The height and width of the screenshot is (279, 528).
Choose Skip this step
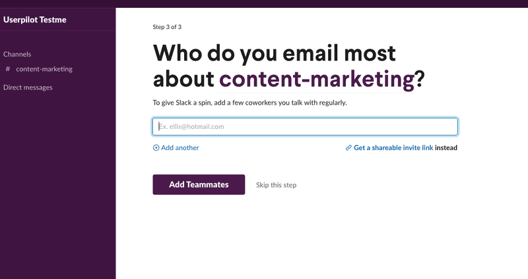pyautogui.click(x=276, y=185)
